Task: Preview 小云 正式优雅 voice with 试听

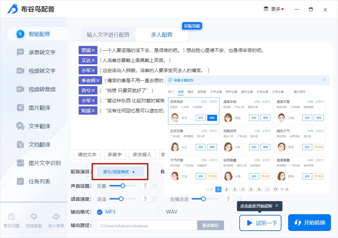Action: 201,147
